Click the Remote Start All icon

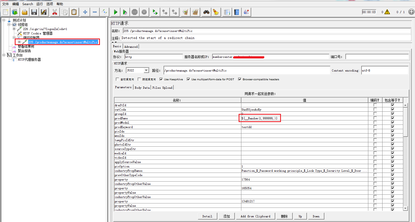coord(155,12)
